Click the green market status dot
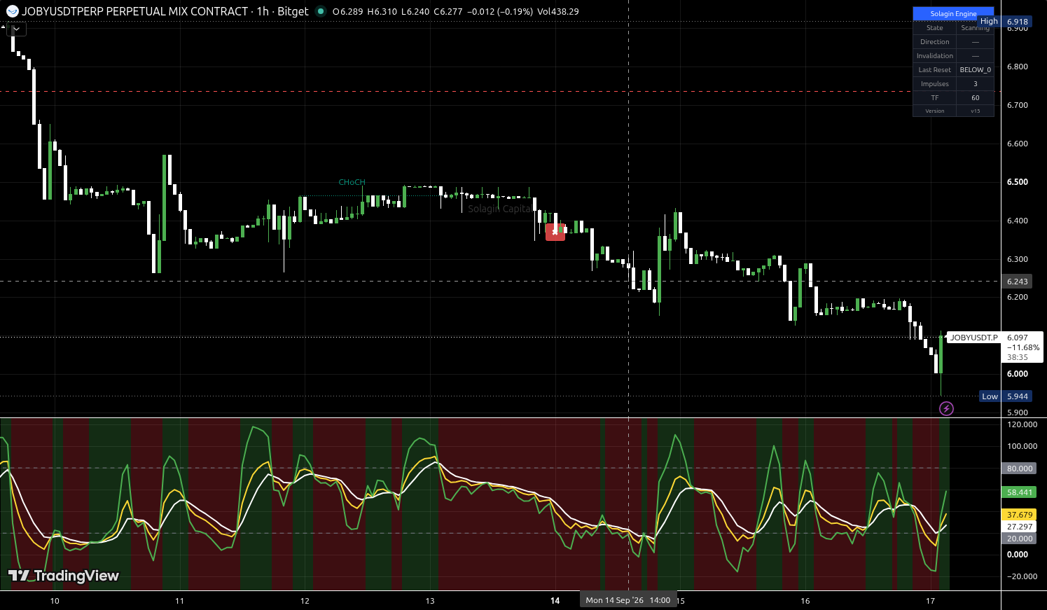 [x=321, y=11]
